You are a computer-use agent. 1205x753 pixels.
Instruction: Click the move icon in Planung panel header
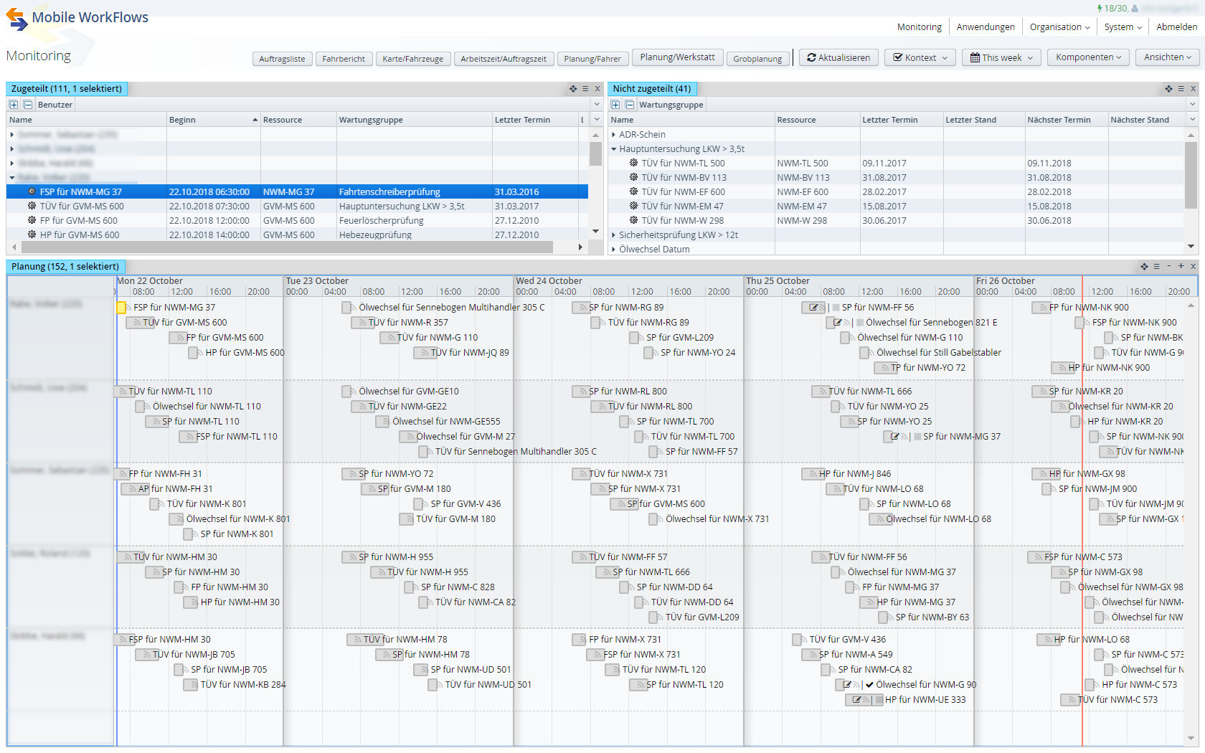[1144, 267]
